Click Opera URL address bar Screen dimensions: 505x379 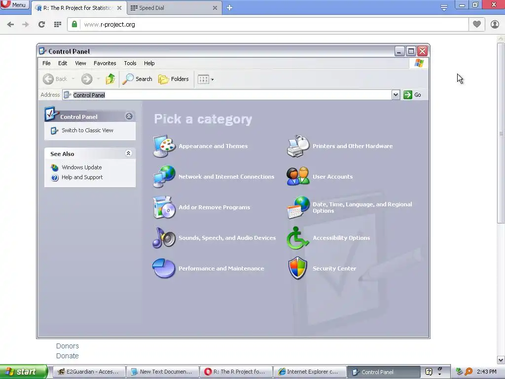[268, 25]
